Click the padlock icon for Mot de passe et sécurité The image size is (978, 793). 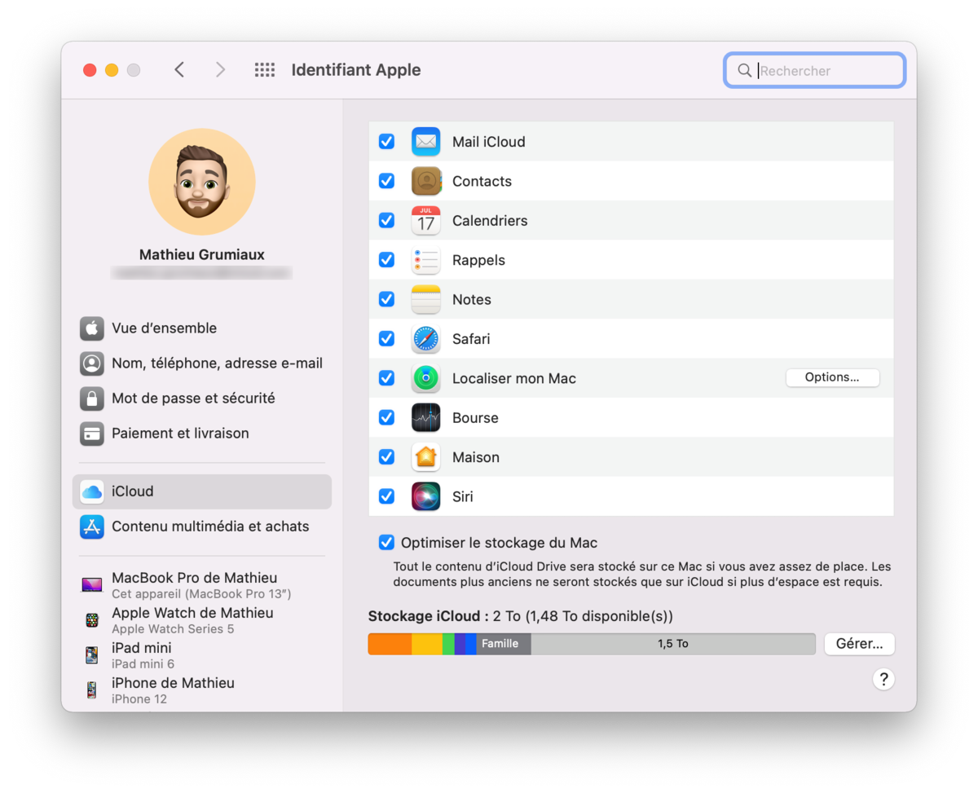(92, 399)
